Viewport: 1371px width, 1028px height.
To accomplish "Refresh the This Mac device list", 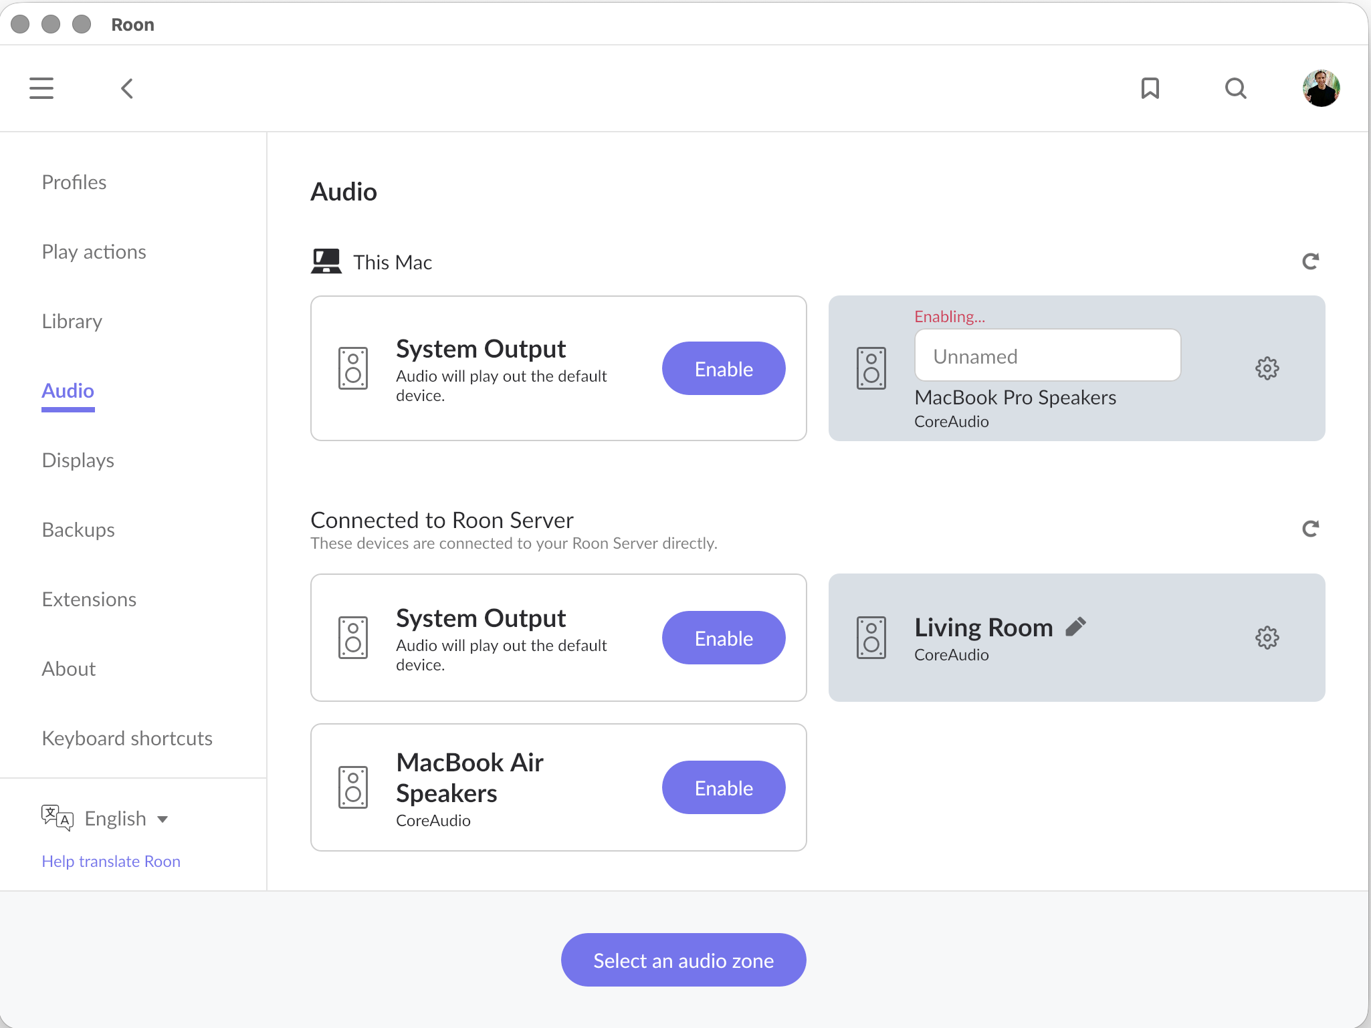I will coord(1310,261).
